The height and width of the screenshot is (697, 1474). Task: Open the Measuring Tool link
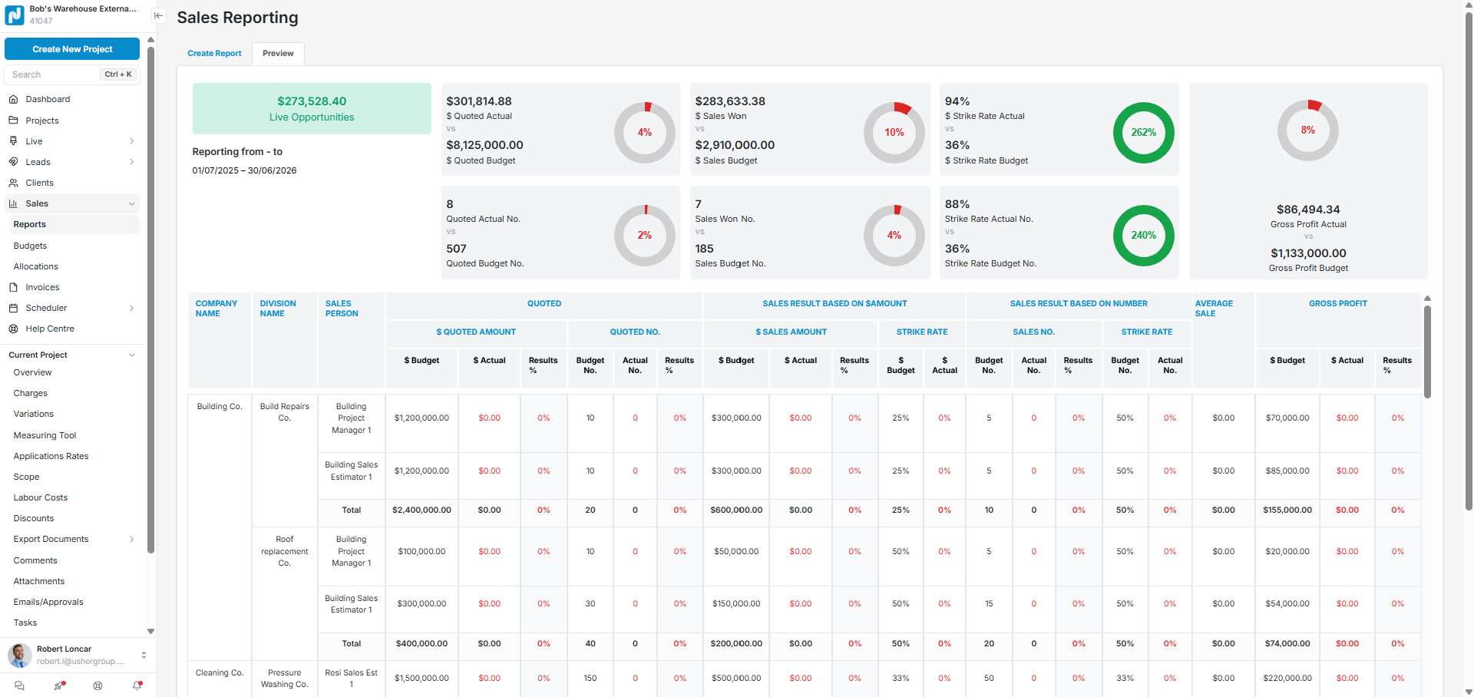tap(45, 435)
